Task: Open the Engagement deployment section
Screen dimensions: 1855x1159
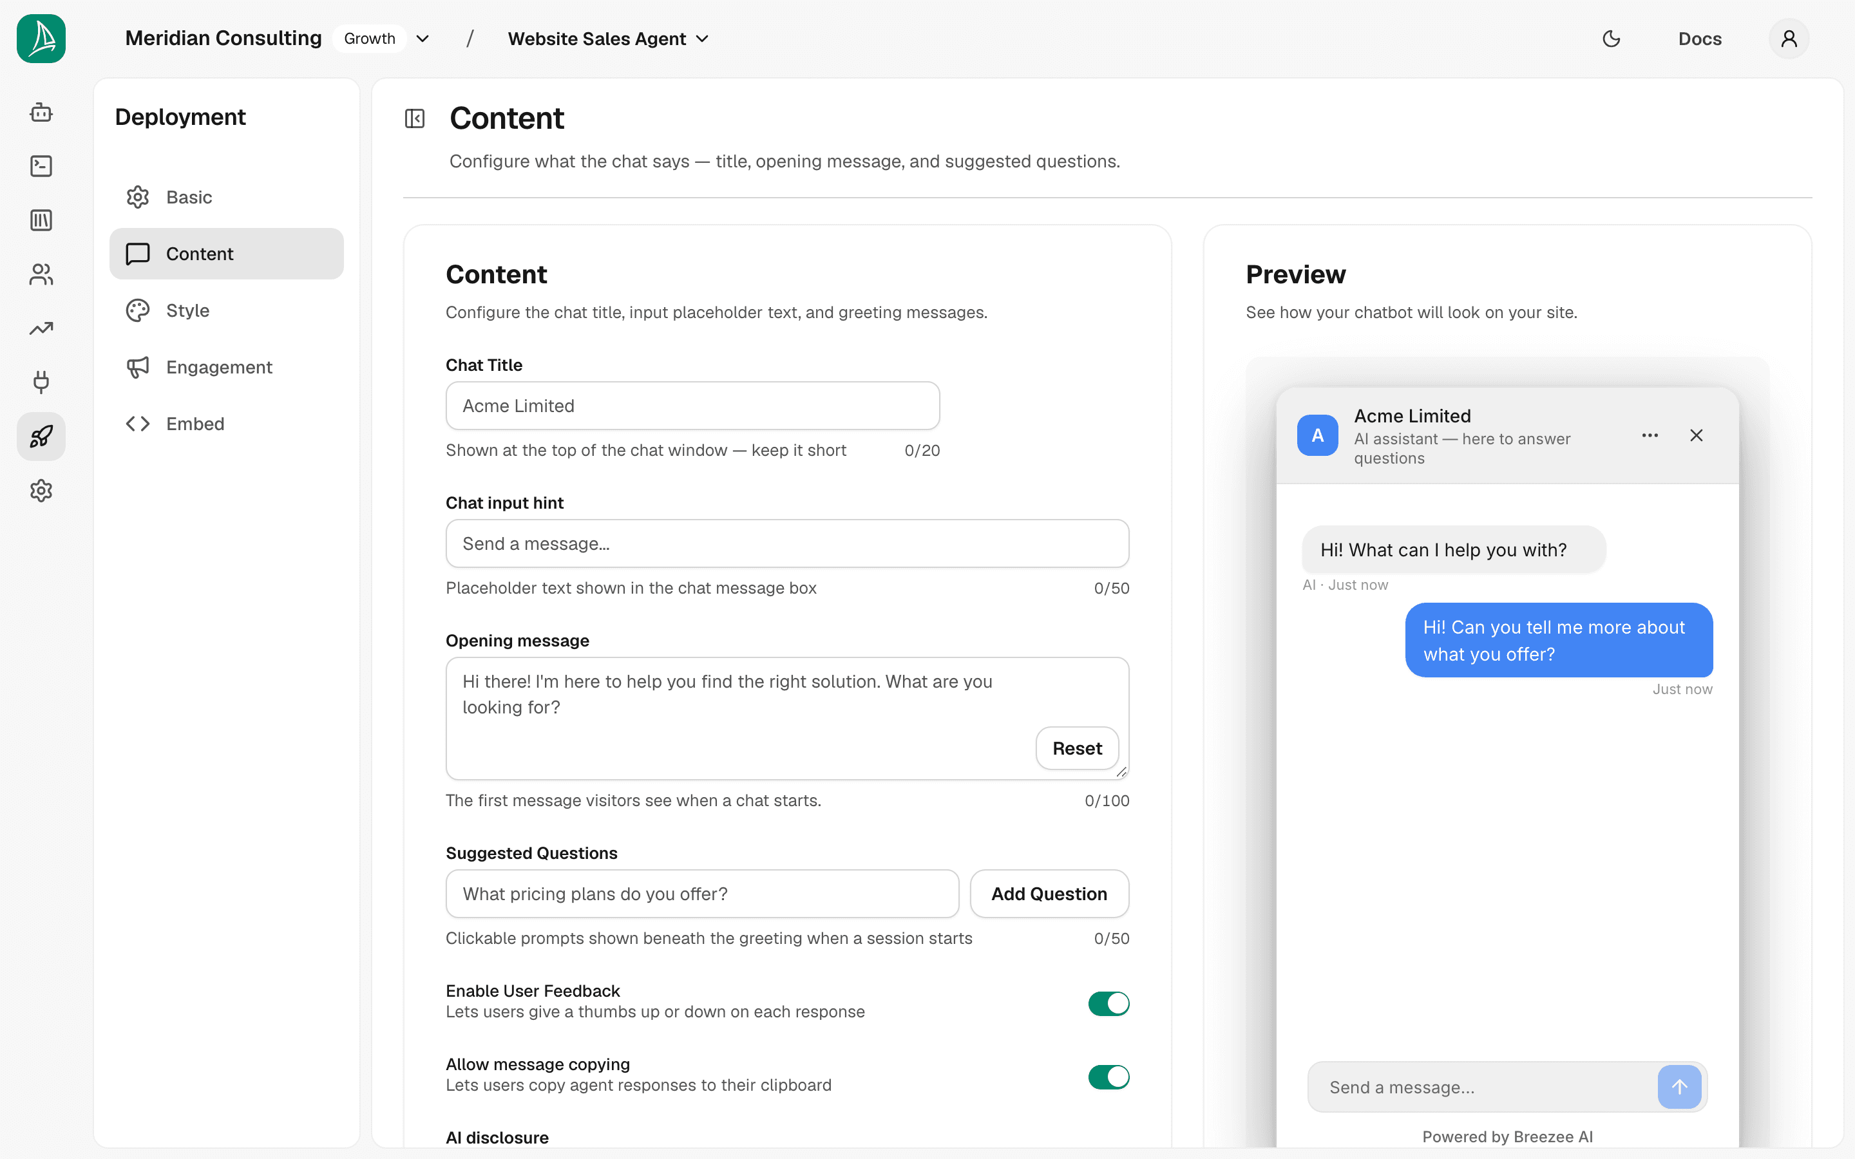Action: point(227,367)
